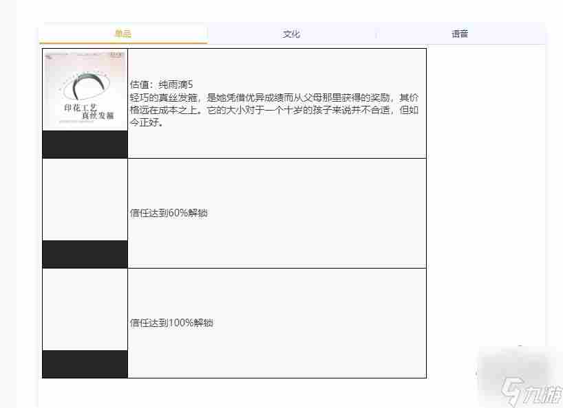Click the empty image cell in second row
Viewport: 563px width, 408px height.
(x=84, y=199)
